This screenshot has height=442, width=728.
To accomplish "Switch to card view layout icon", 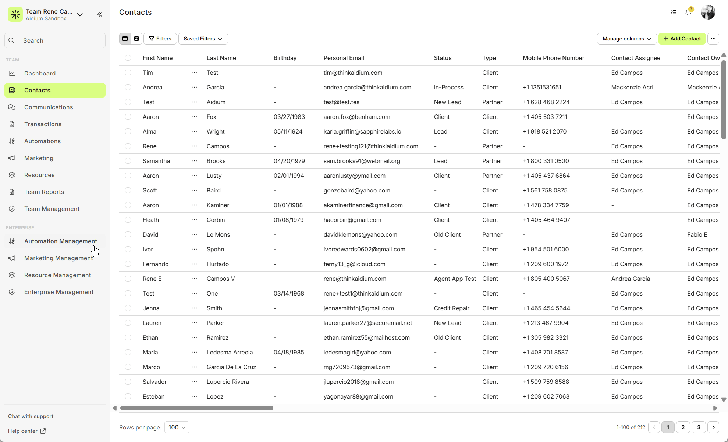I will tap(136, 39).
